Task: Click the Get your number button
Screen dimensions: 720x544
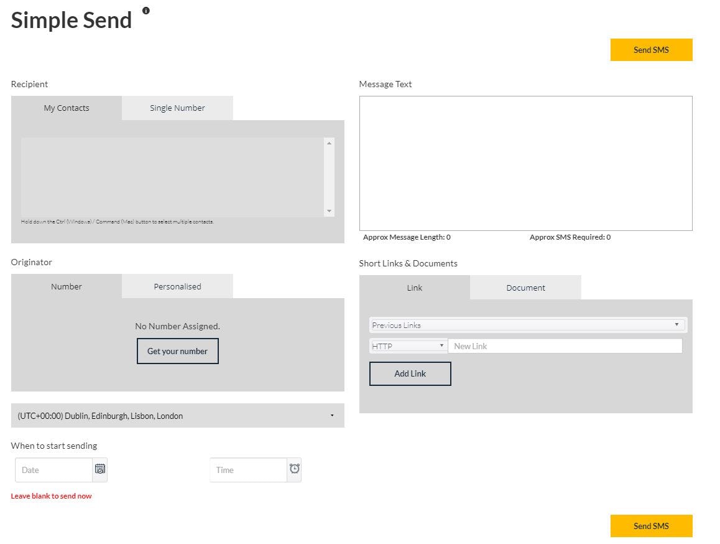Action: click(x=177, y=350)
